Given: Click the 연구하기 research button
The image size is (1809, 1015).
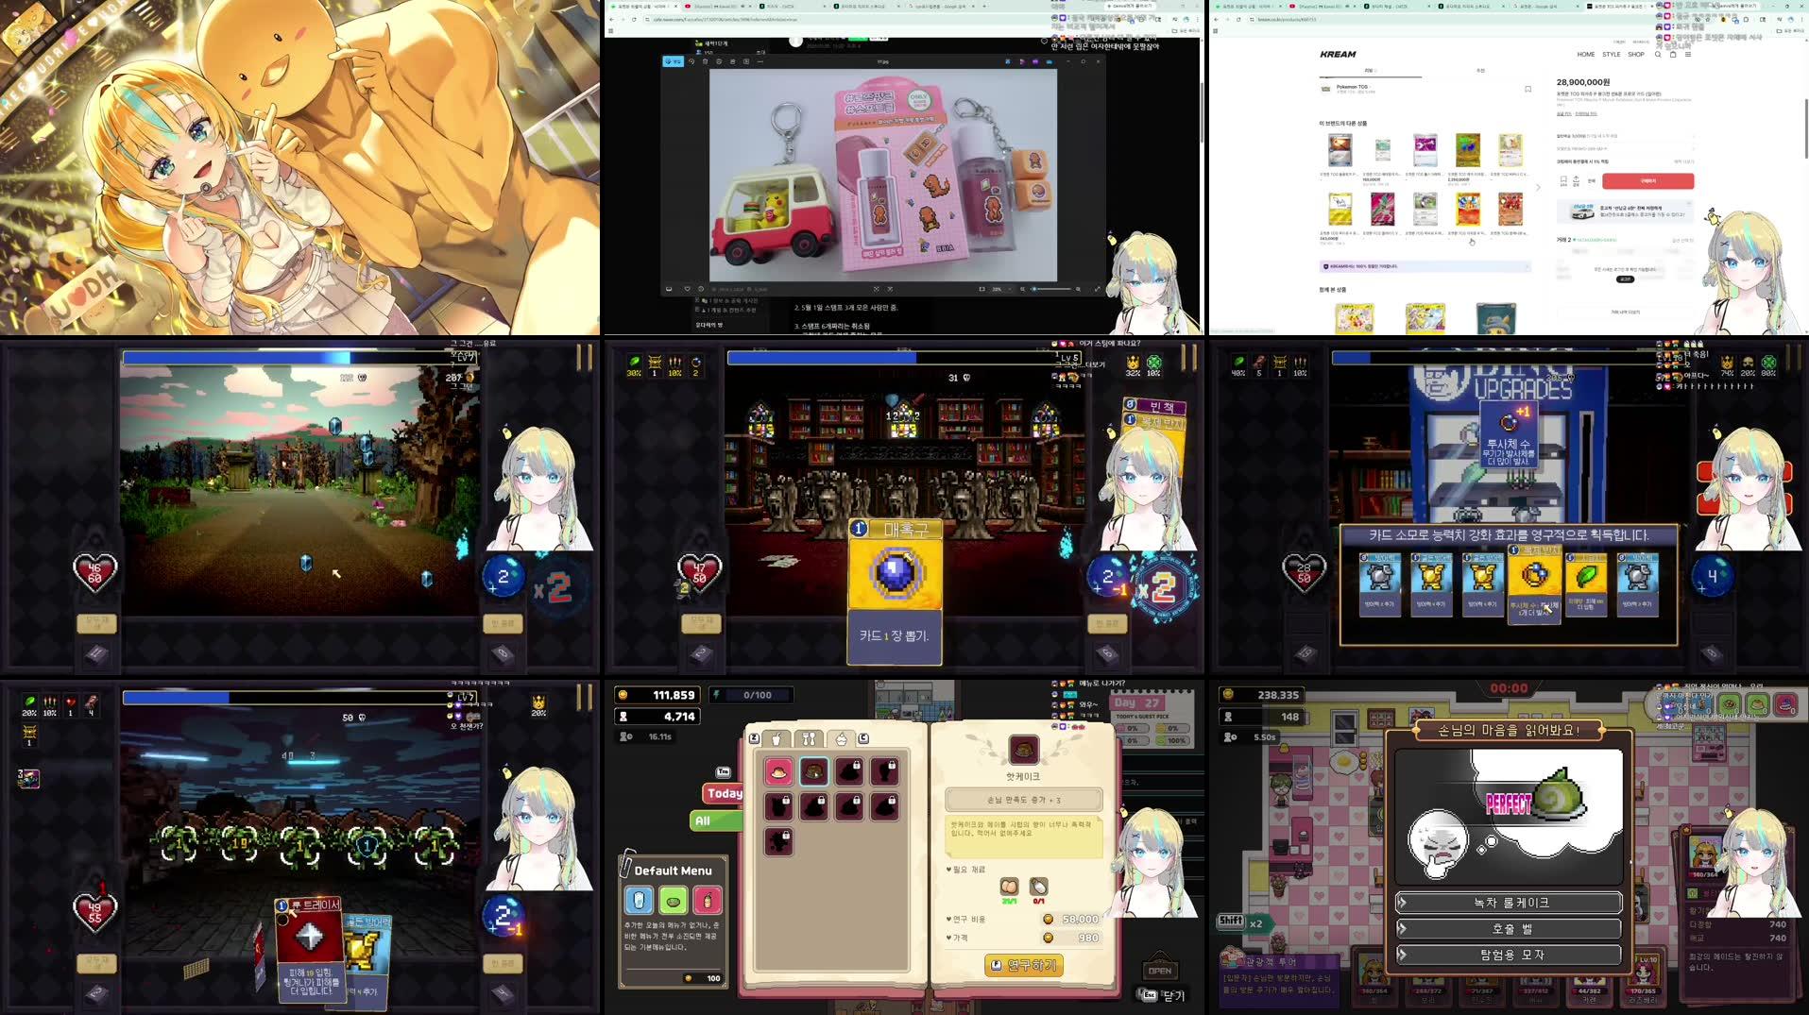Looking at the screenshot, I should 1024,965.
